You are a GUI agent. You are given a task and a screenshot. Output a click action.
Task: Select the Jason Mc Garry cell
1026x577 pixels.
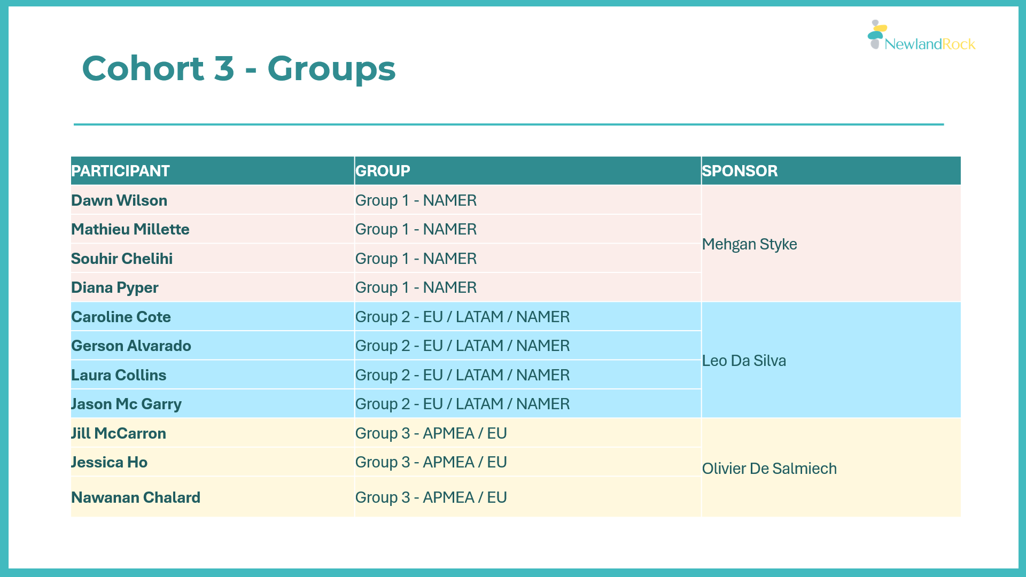[212, 404]
